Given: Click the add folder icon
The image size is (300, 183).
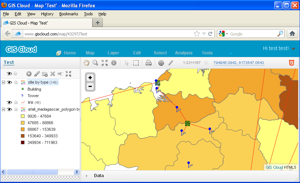Looking at the screenshot, I should [45, 74].
